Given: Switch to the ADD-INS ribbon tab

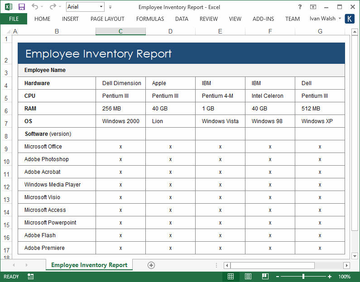Looking at the screenshot, I should click(x=264, y=19).
